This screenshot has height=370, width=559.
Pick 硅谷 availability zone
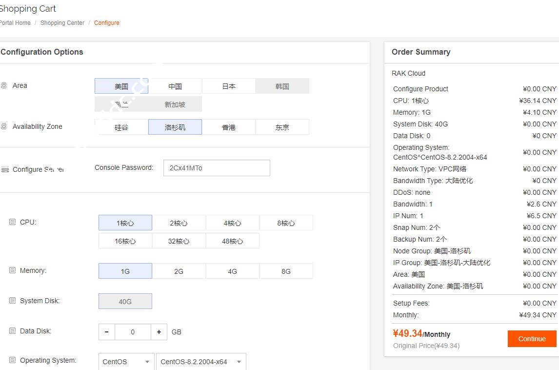tap(121, 127)
